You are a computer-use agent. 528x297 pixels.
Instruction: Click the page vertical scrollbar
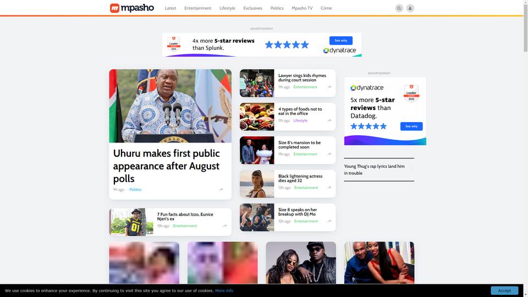[x=525, y=27]
